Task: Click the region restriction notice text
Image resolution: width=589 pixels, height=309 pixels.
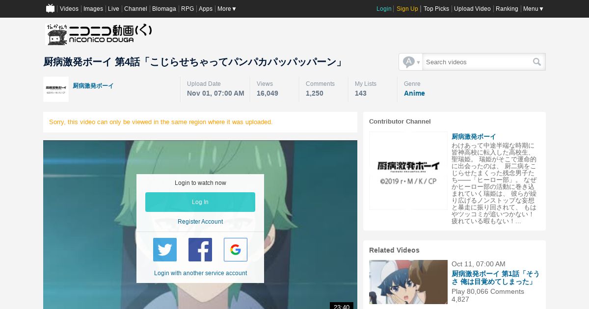Action: (x=161, y=122)
